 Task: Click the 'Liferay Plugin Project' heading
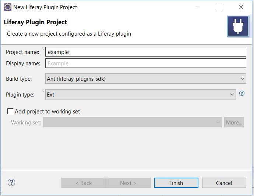(35, 22)
